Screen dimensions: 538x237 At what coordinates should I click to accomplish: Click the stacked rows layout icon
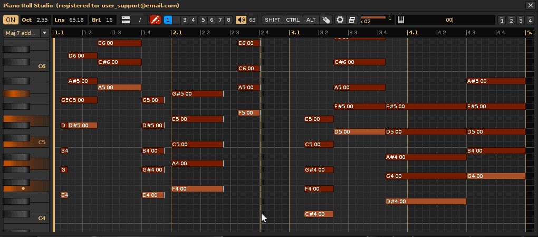pyautogui.click(x=126, y=20)
